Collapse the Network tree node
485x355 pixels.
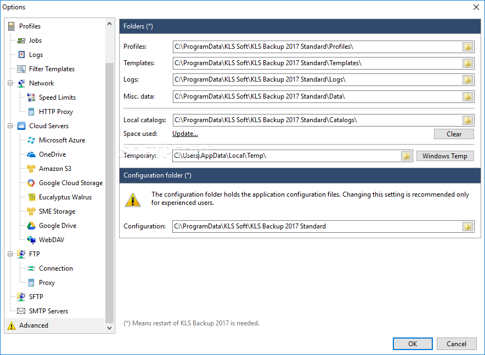[x=10, y=83]
